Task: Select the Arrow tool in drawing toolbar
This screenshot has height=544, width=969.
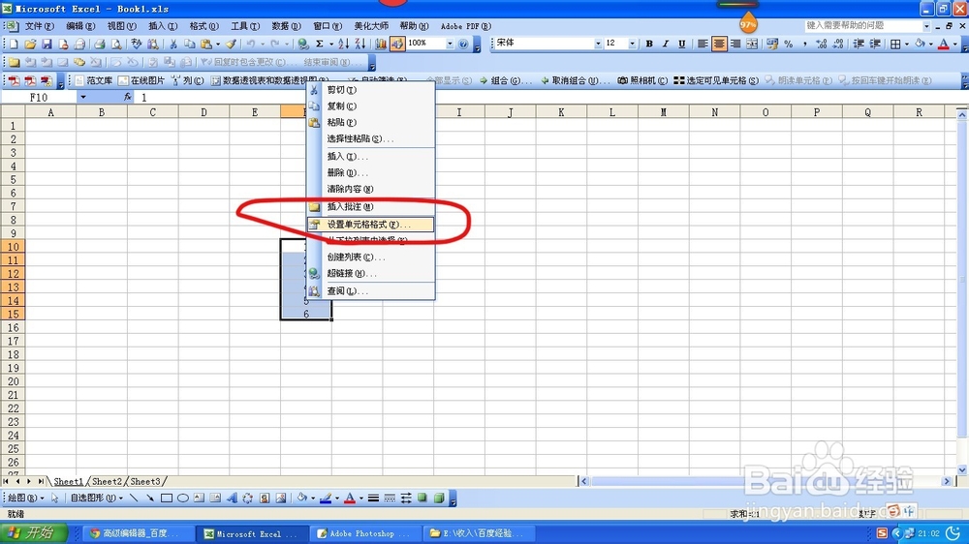Action: (149, 499)
